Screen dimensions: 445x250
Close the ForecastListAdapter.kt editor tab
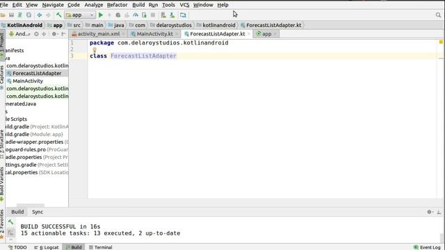coord(249,34)
